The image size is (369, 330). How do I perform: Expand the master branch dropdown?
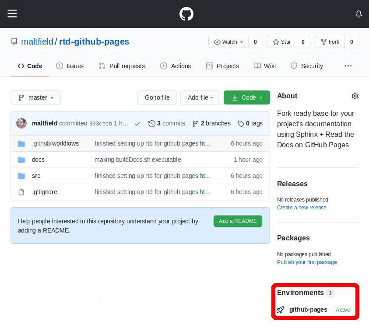[x=35, y=97]
